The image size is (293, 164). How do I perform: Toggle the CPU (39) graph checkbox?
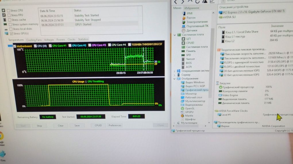[35, 46]
